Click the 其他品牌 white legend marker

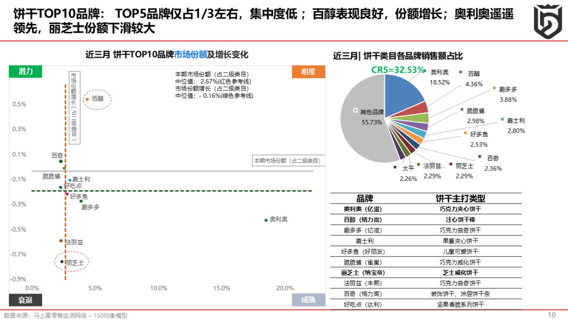356,110
